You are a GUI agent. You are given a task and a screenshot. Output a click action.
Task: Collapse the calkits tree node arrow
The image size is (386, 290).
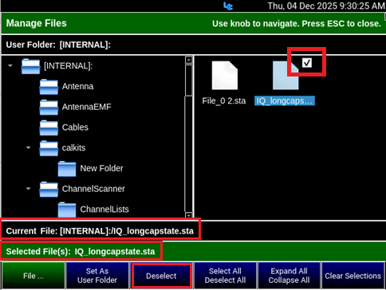coord(28,147)
